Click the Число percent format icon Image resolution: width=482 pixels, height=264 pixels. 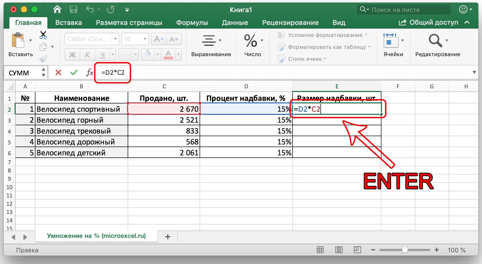click(x=251, y=41)
